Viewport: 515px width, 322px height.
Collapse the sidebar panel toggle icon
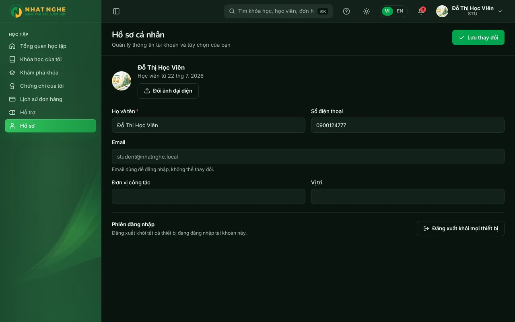pos(116,11)
